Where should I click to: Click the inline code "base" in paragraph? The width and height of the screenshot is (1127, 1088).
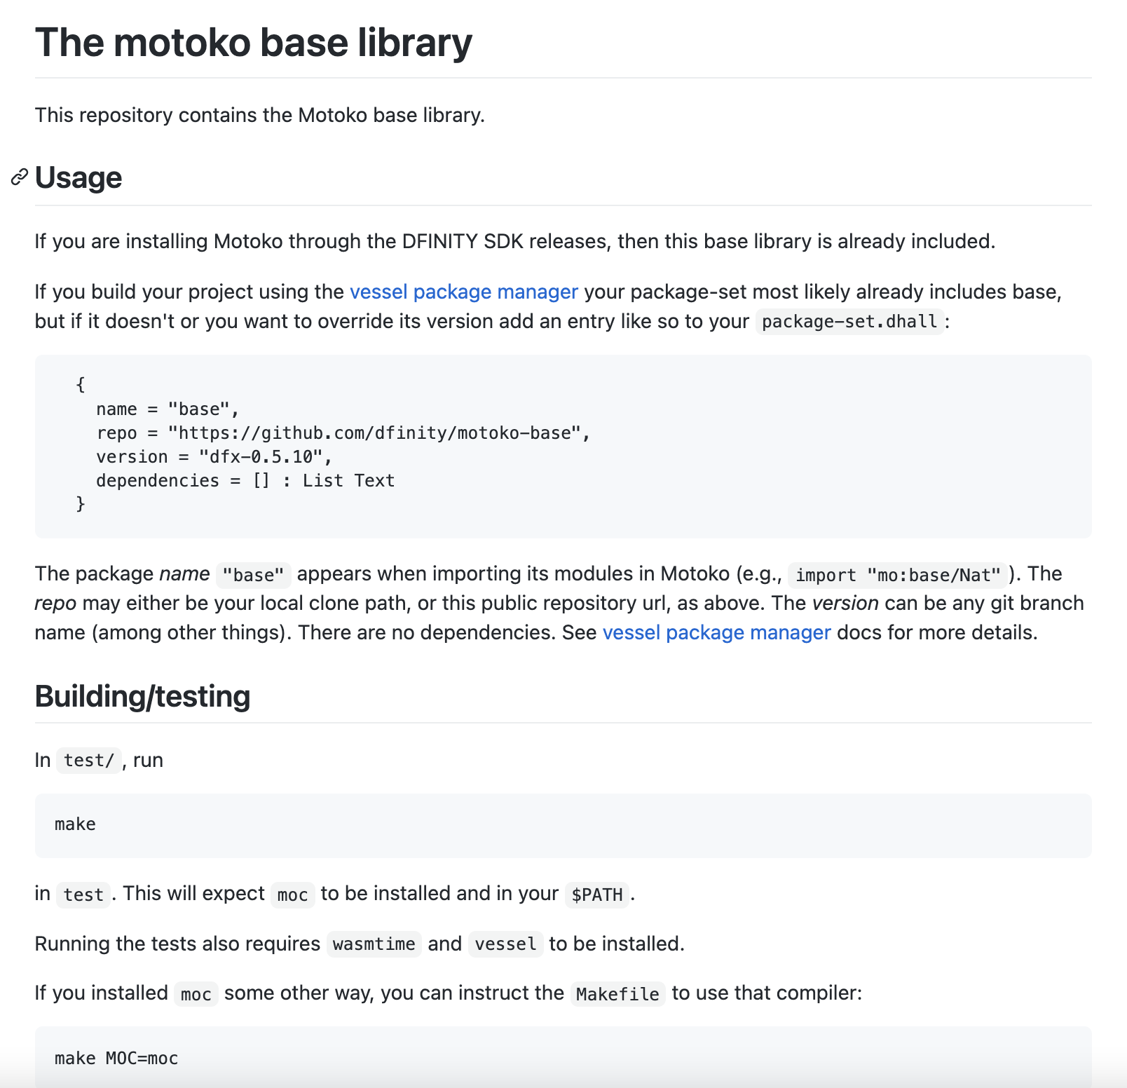(253, 575)
